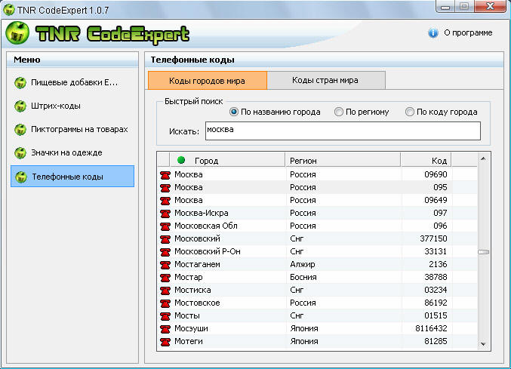Click the phone icon of the Москва 095 row
This screenshot has width=511, height=369.
tap(165, 188)
